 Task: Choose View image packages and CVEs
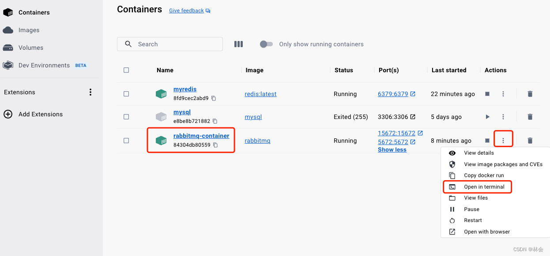[x=495, y=164]
